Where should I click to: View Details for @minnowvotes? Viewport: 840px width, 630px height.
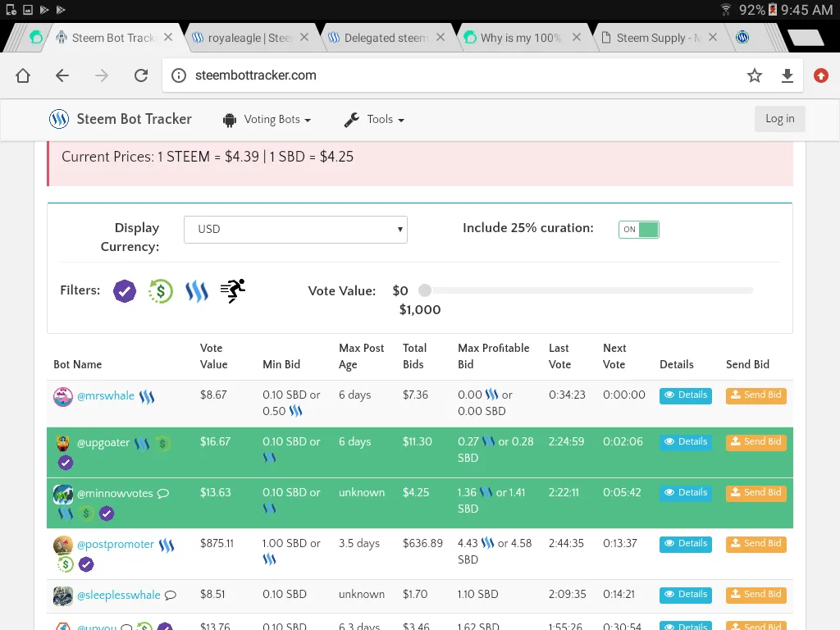click(686, 493)
